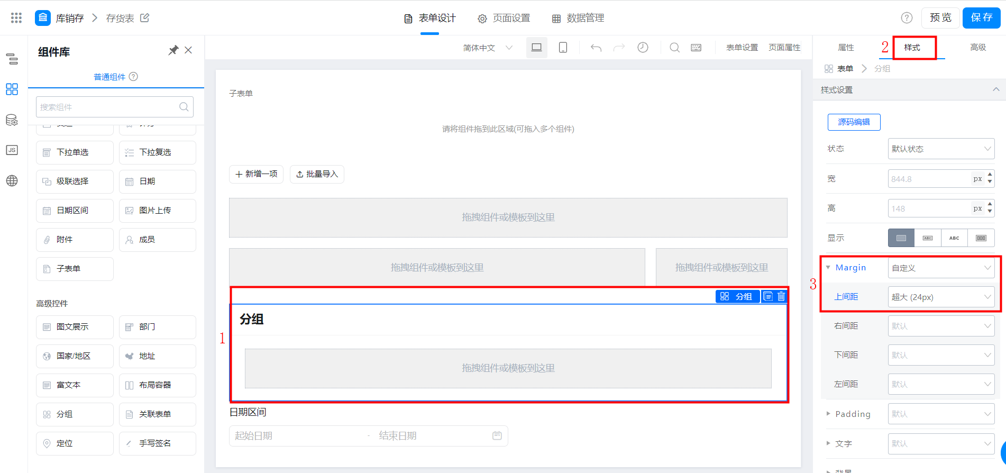This screenshot has height=473, width=1006.
Task: Click the undo arrow icon in toolbar
Action: tap(596, 48)
